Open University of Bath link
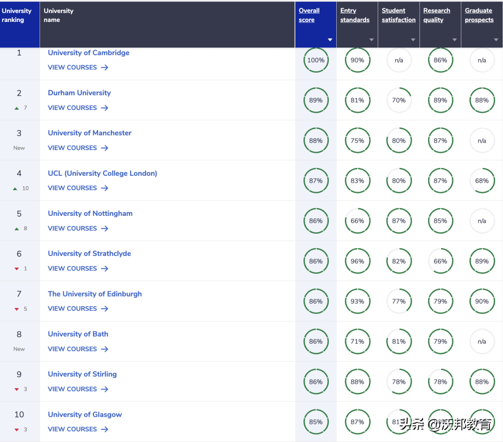This screenshot has height=442, width=503. tap(78, 334)
